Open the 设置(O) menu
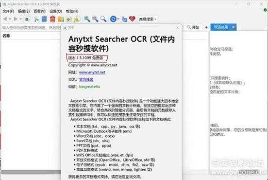Image resolution: width=268 pixels, height=180 pixels. tap(56, 11)
